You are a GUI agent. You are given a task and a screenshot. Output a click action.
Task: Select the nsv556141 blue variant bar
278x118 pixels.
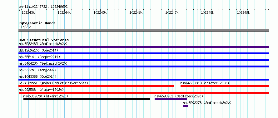tap(144, 60)
